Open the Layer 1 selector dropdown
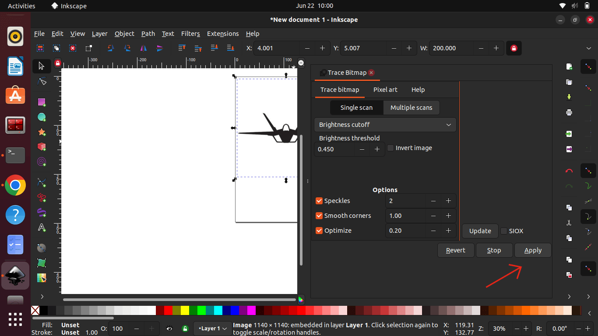The height and width of the screenshot is (336, 598). click(213, 329)
